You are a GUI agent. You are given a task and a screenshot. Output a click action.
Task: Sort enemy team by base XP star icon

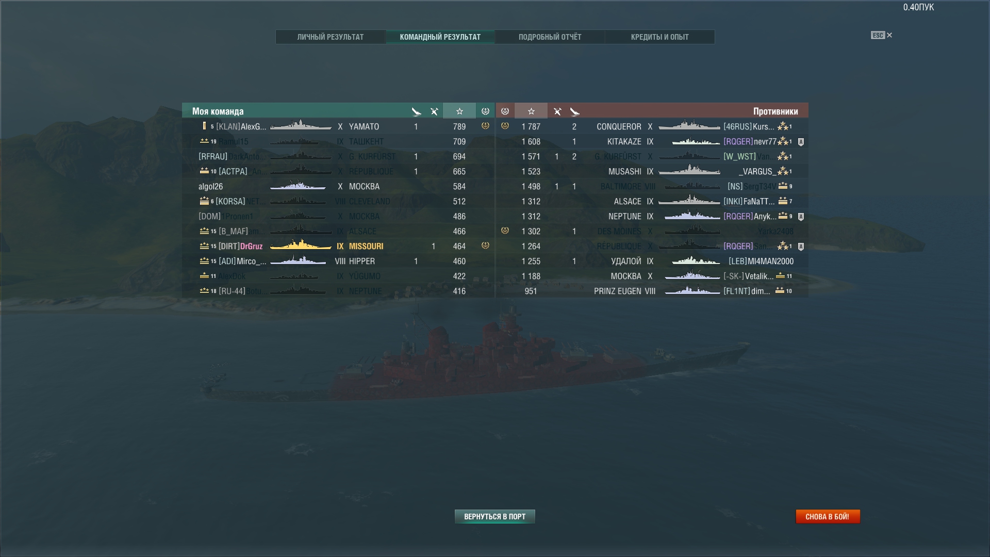pyautogui.click(x=531, y=111)
